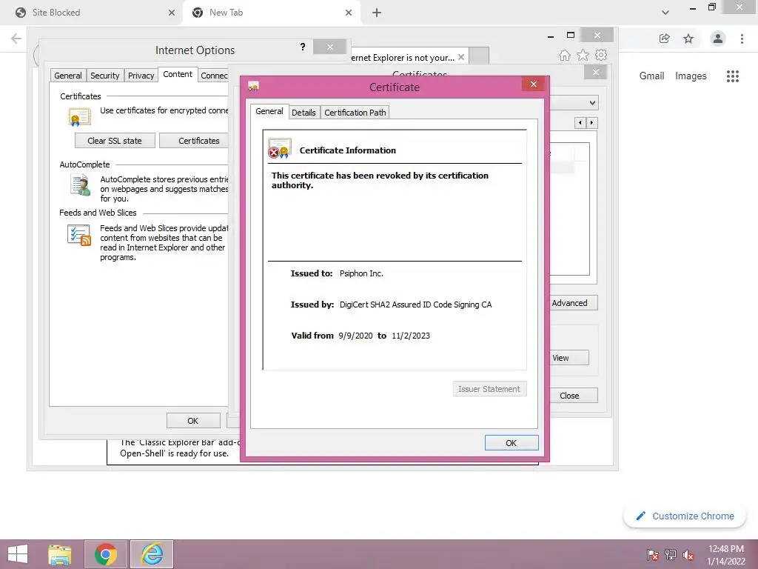The height and width of the screenshot is (569, 758).
Task: Close the Internet Explorer is not your default tab
Action: point(461,57)
